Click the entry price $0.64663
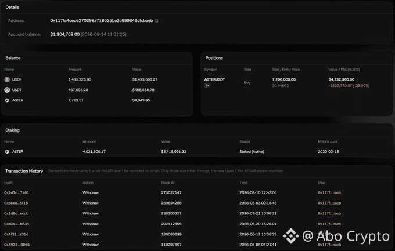395x251 pixels. [x=281, y=86]
